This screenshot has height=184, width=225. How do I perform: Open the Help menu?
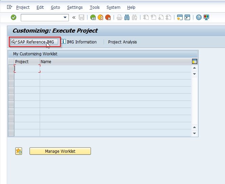coord(131,7)
